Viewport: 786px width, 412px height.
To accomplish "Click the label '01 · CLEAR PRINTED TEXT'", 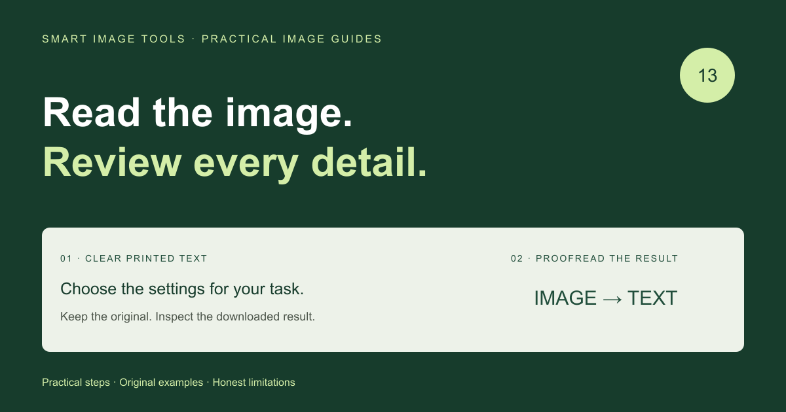I will 134,258.
